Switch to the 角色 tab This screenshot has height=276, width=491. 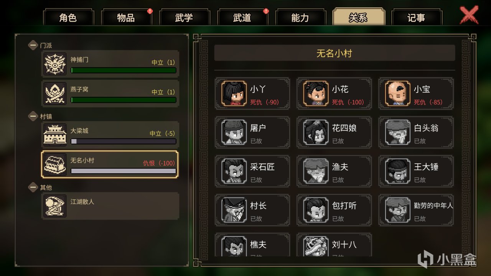pos(68,17)
